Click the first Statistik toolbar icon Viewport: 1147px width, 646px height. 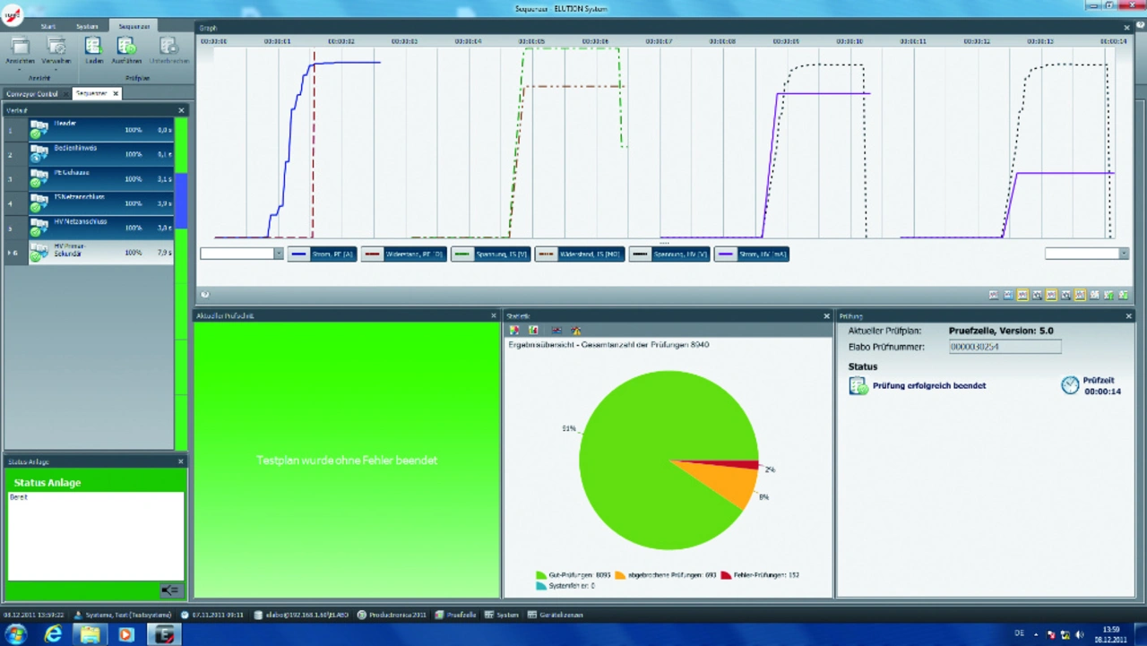pos(514,331)
